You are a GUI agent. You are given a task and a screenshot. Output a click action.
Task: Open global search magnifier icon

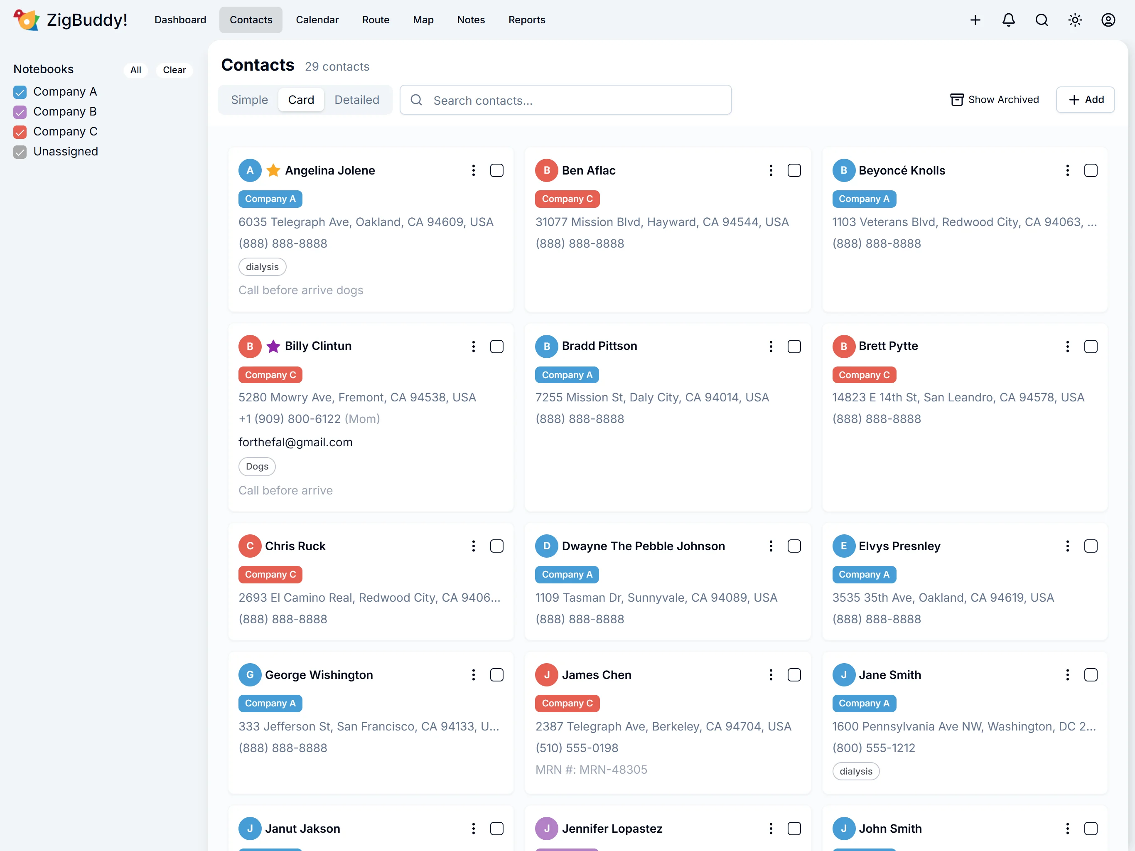(x=1042, y=20)
